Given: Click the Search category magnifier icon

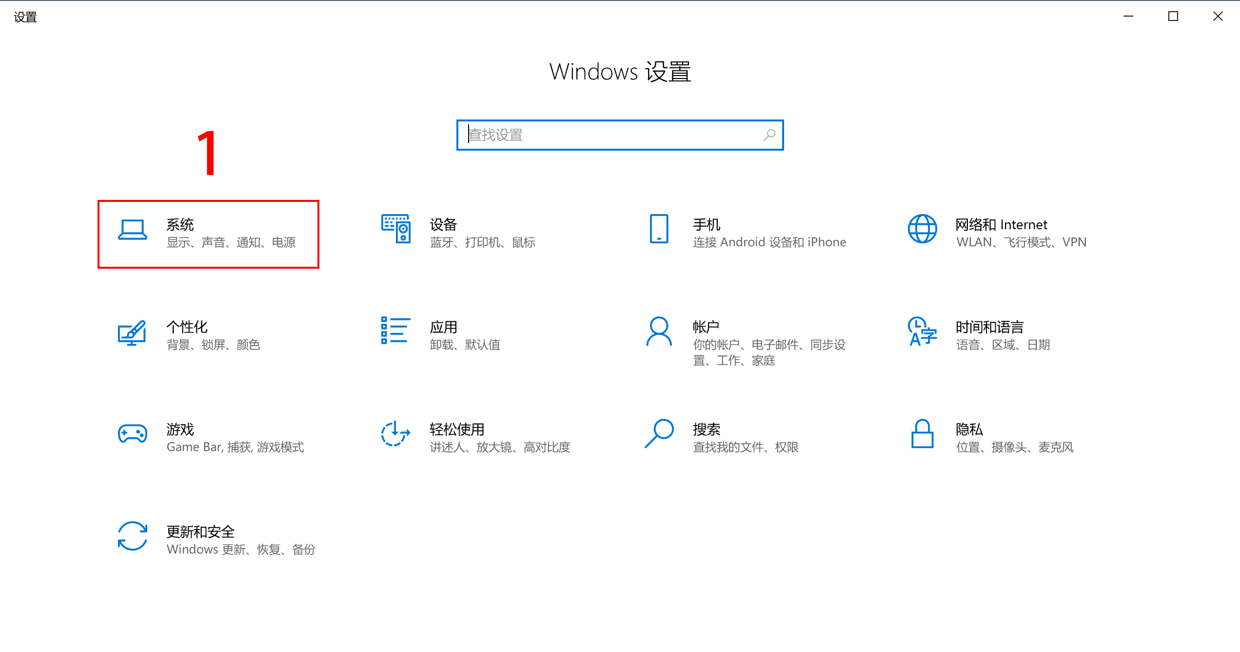Looking at the screenshot, I should pyautogui.click(x=659, y=434).
